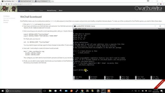Open the Wargames navigation menu

[x=22, y=10]
